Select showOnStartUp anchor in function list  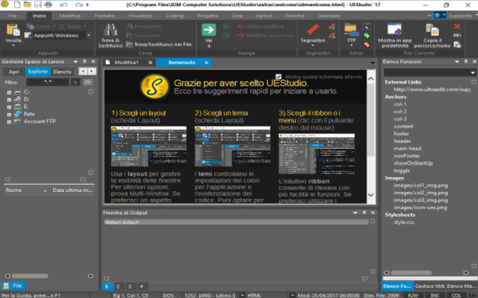[413, 163]
